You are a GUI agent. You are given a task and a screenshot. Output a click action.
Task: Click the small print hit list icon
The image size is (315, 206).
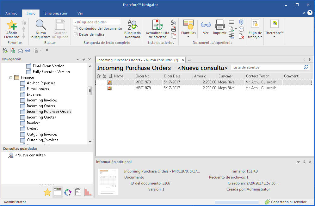[174, 29]
